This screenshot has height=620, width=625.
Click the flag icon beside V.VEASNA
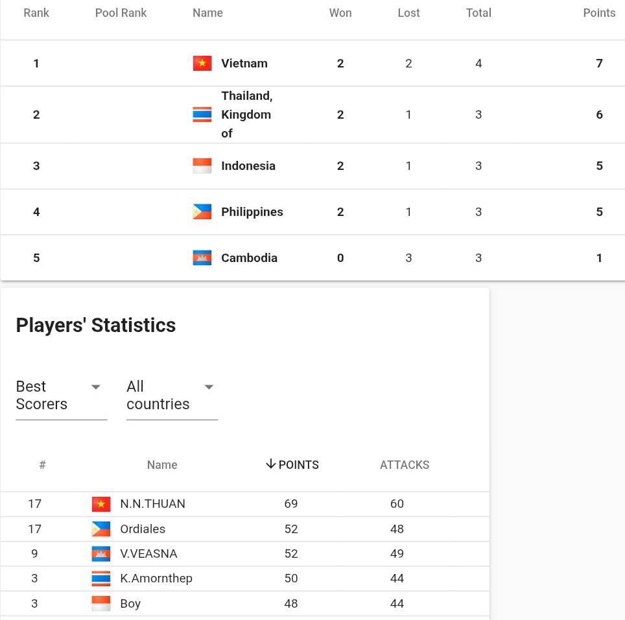[101, 554]
